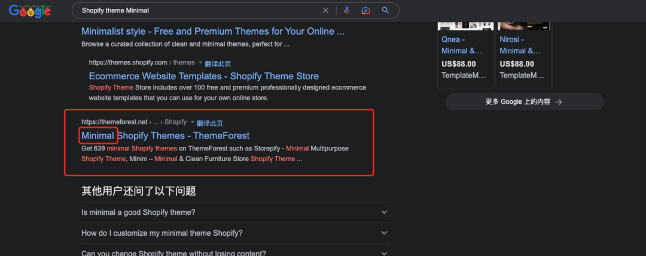646x256 pixels.
Task: Click the Get 639 minimal Shopify themes snippet
Action: (x=215, y=154)
